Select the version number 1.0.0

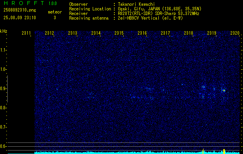[x=53, y=3]
